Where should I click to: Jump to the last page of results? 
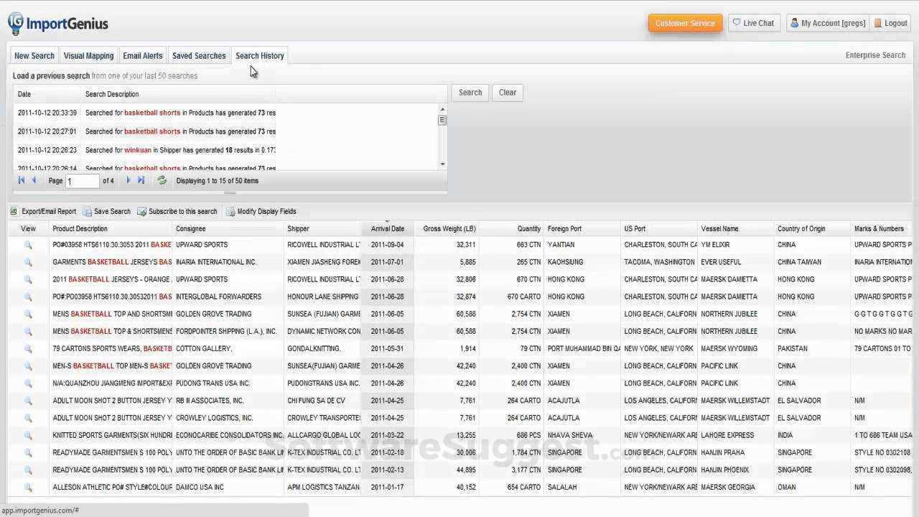click(x=141, y=180)
